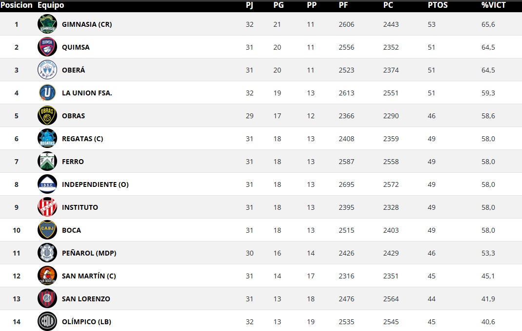The height and width of the screenshot is (331, 522).
Task: Click the Ferro team crest
Action: (x=47, y=162)
